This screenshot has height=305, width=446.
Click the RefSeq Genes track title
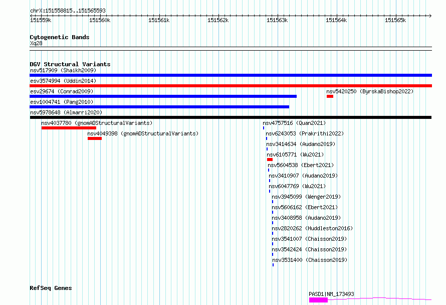tap(51, 288)
